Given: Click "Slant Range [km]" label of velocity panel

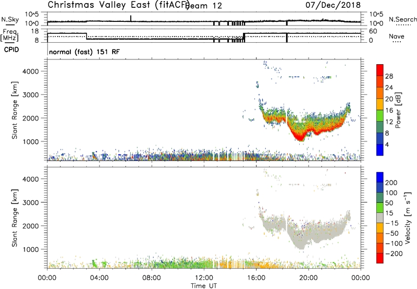Looking at the screenshot, I should (x=15, y=218).
